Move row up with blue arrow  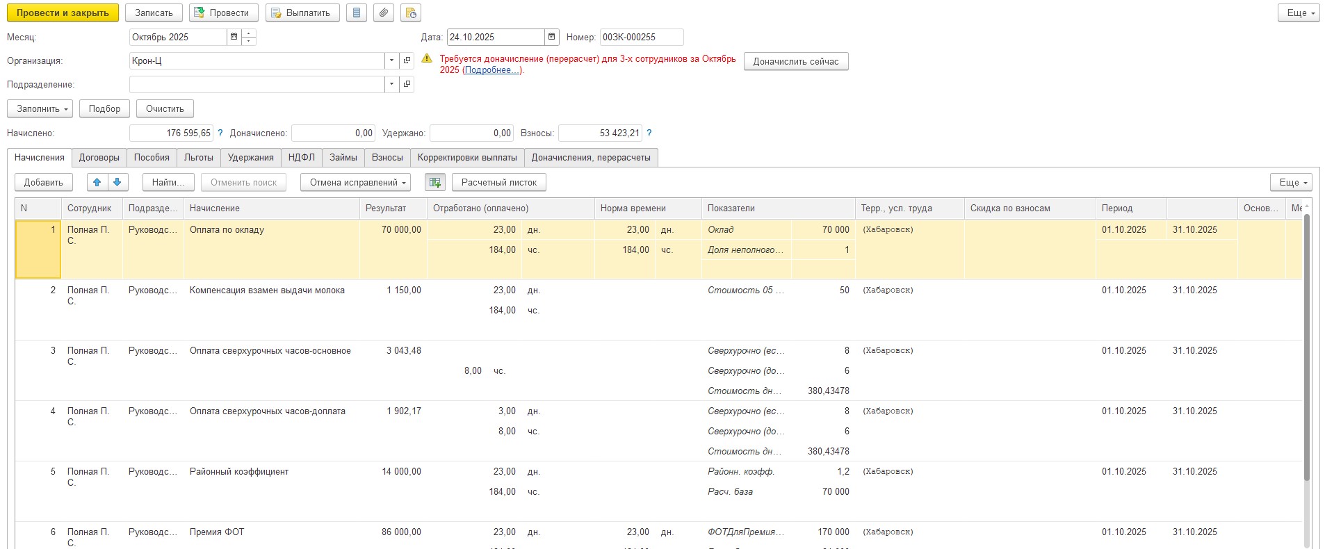point(97,183)
